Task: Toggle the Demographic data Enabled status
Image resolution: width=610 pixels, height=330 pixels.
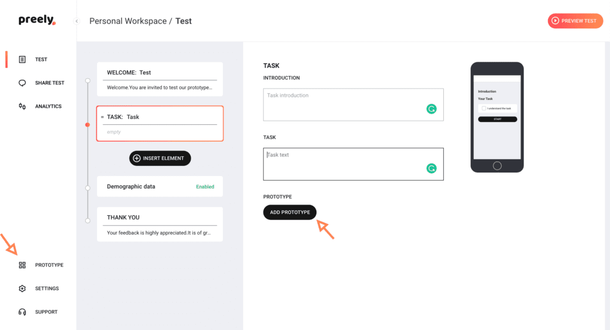Action: (x=205, y=187)
